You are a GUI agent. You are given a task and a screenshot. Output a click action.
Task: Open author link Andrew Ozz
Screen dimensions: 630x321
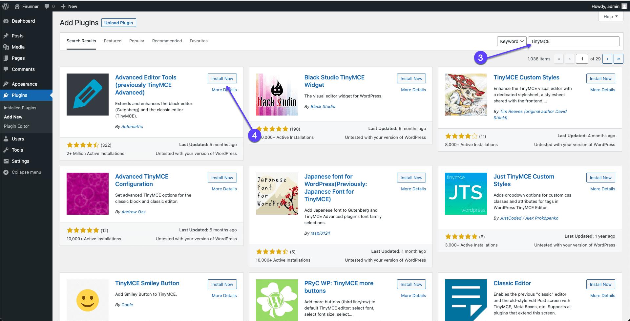tap(134, 212)
